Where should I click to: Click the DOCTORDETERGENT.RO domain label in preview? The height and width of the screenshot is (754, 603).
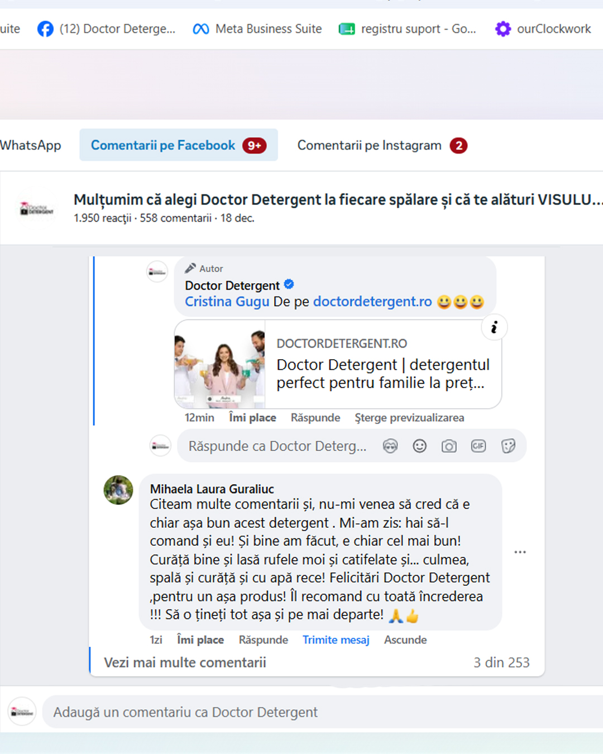(342, 343)
